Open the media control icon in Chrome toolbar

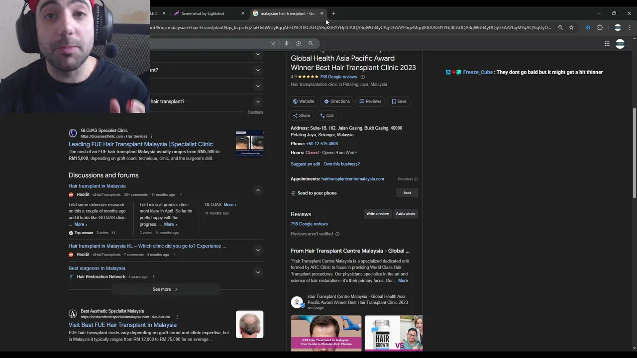(588, 28)
